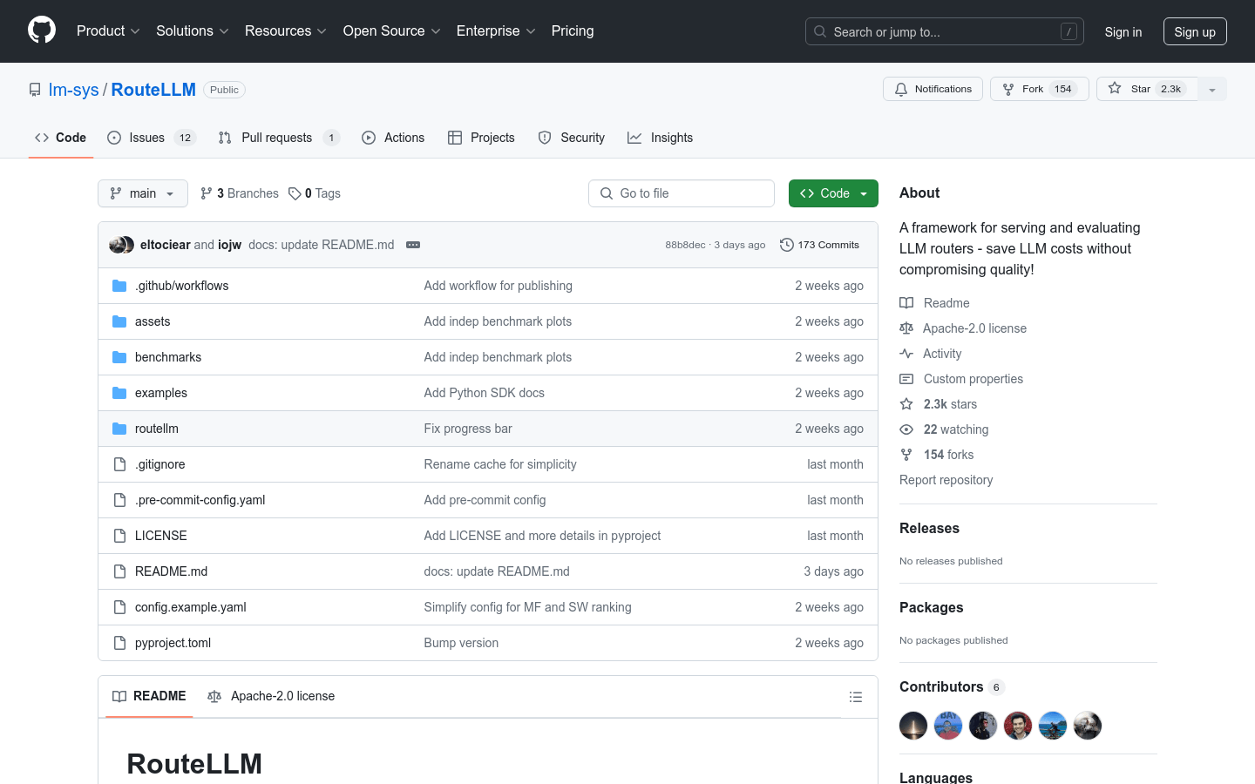This screenshot has width=1255, height=784.
Task: Click the first contributor avatar
Action: click(x=913, y=726)
